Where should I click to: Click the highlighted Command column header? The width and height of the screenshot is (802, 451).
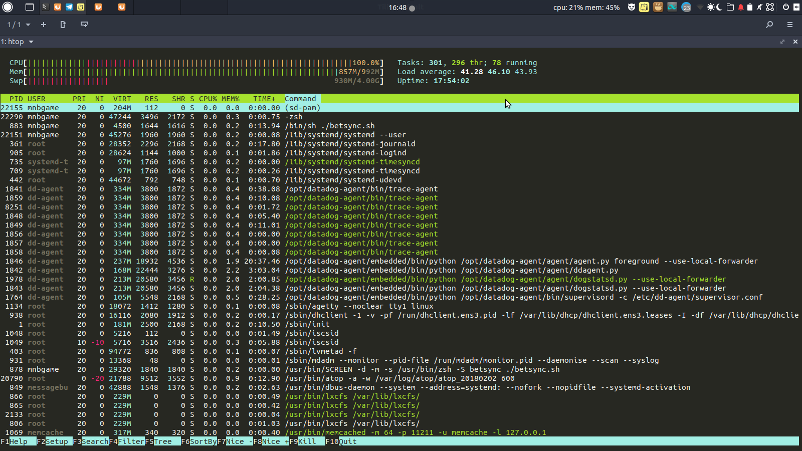[302, 99]
